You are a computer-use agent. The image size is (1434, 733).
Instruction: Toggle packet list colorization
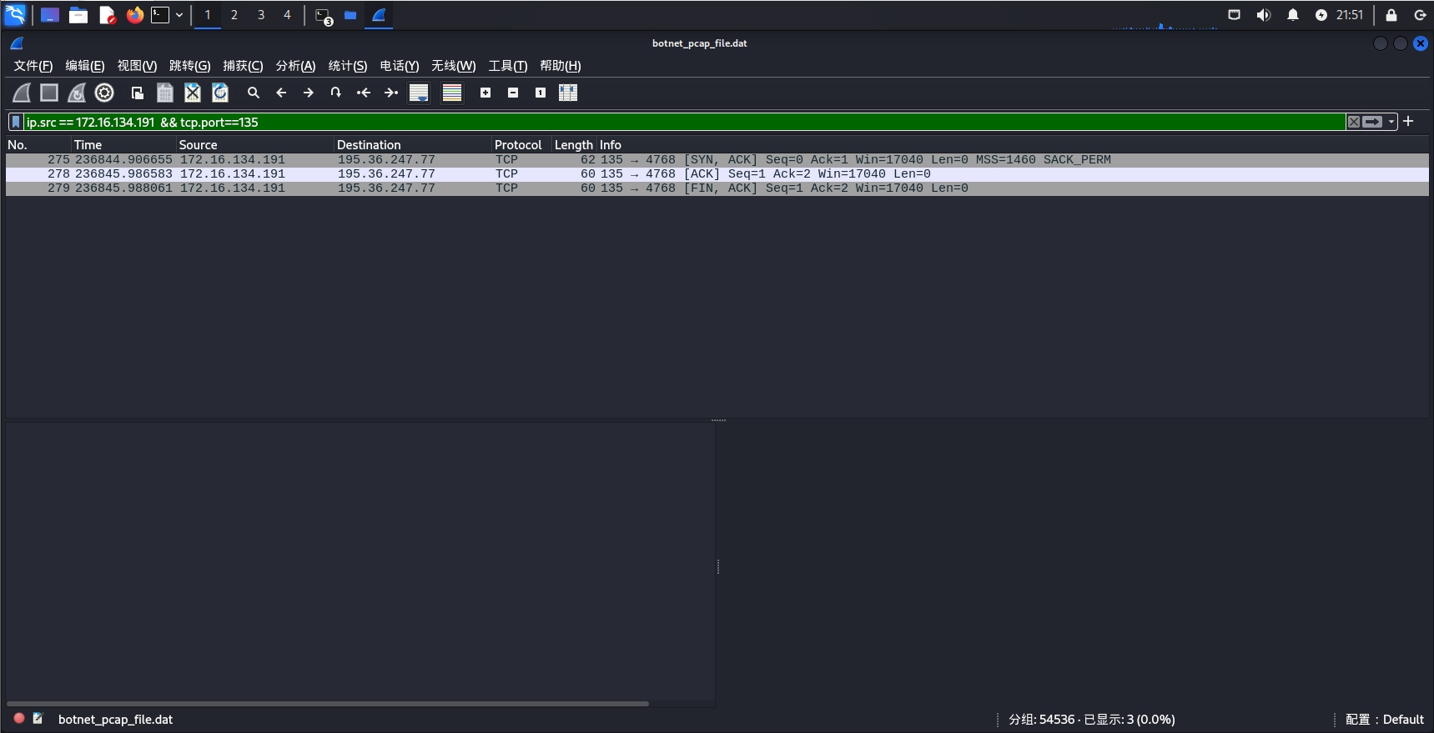point(452,93)
